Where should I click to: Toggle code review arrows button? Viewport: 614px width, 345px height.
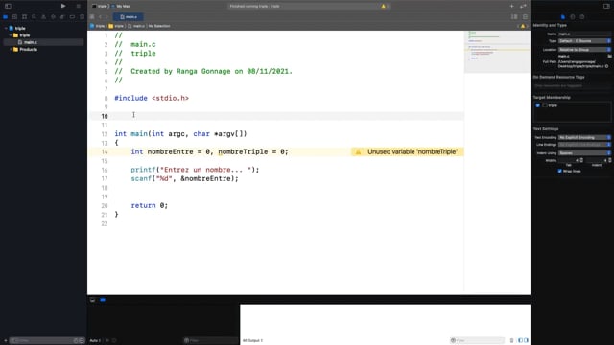pyautogui.click(x=523, y=6)
